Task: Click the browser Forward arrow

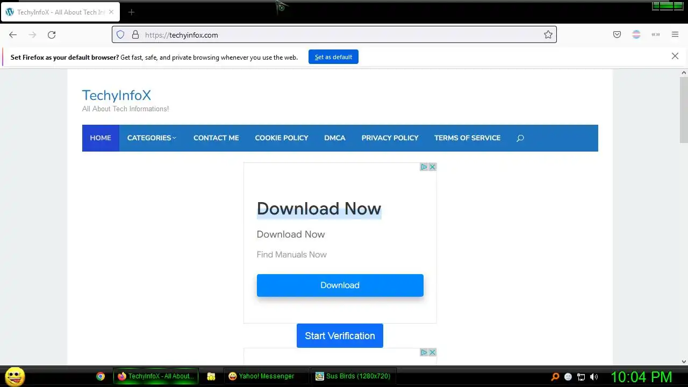Action: tap(32, 35)
